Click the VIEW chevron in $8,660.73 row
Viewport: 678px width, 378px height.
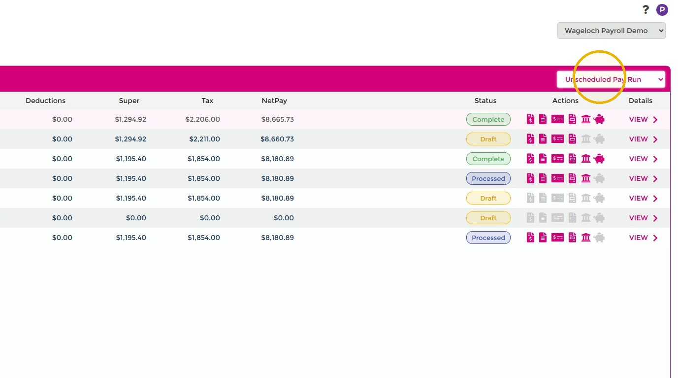[x=655, y=139]
